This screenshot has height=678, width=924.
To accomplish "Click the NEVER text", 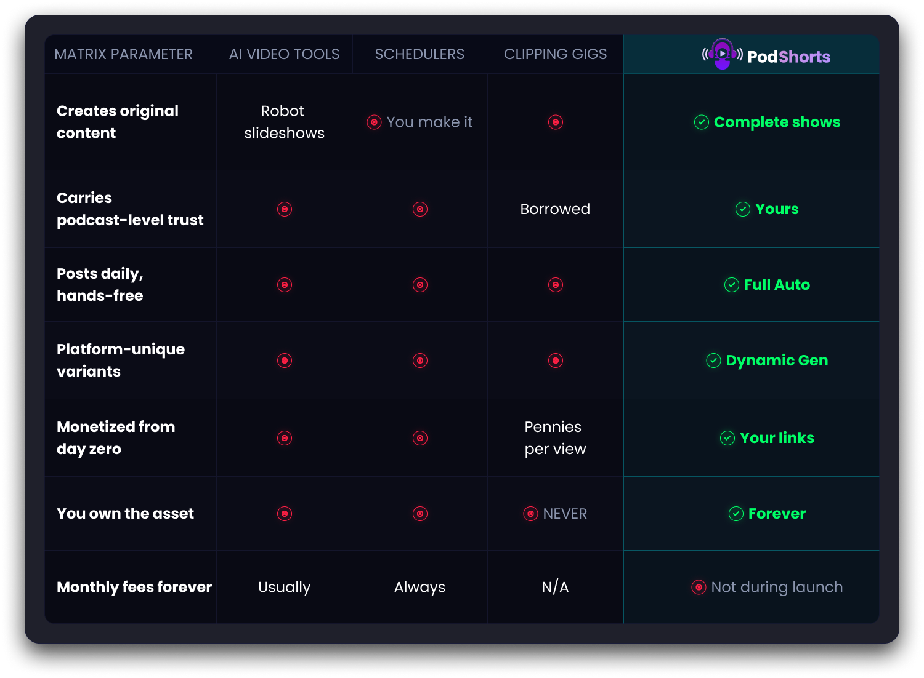I will pos(565,514).
